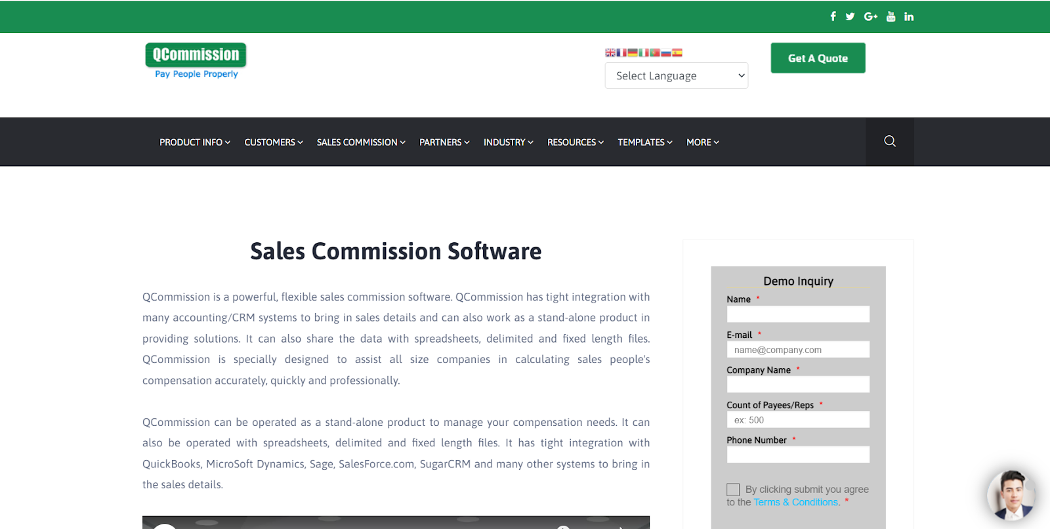Focus the Name input field
Screen dimensions: 1050x529
(x=798, y=314)
